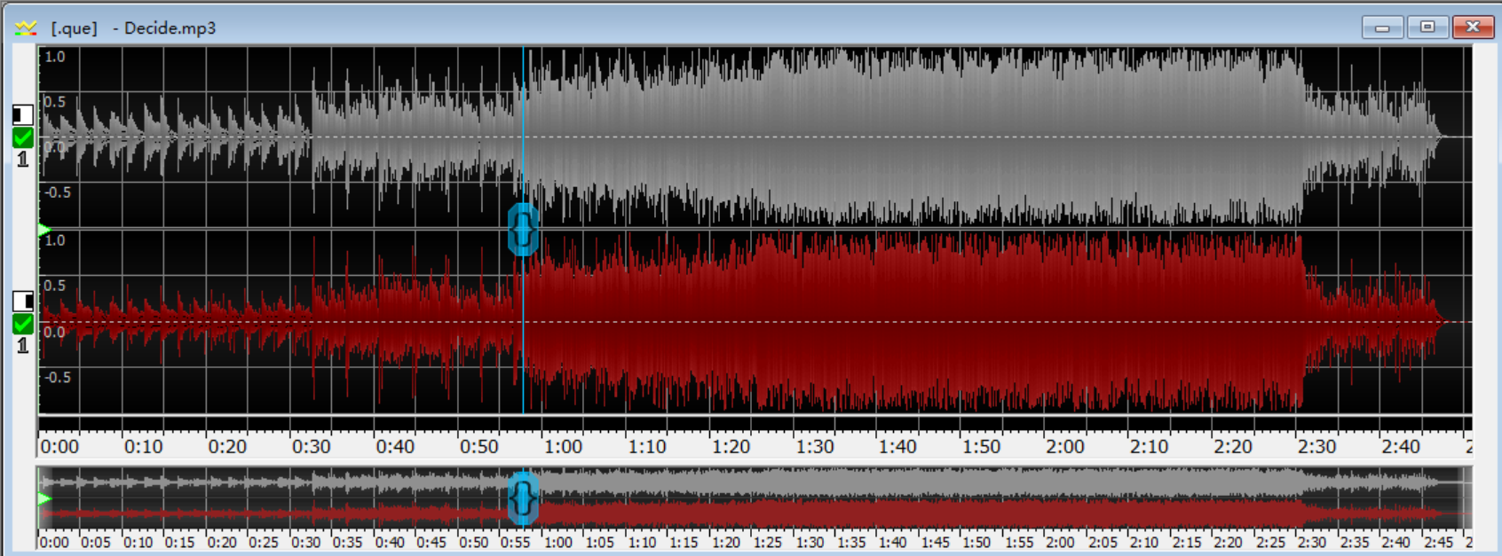Click the 1:55 label on the overview ruler
This screenshot has height=556, width=1502.
[x=1019, y=543]
